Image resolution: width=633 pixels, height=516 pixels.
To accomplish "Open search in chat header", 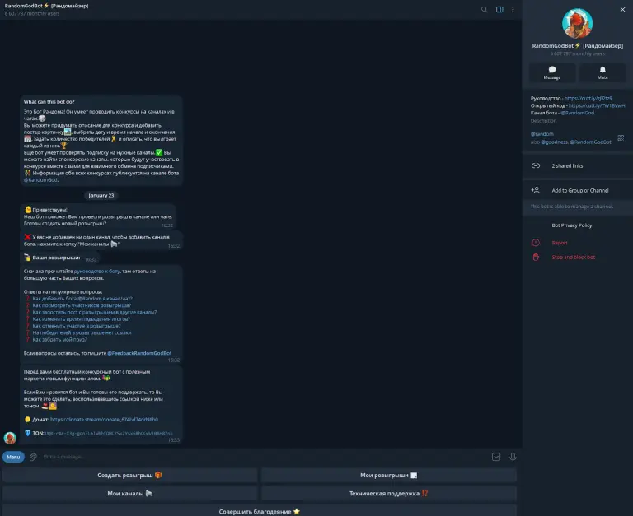I will click(x=484, y=9).
